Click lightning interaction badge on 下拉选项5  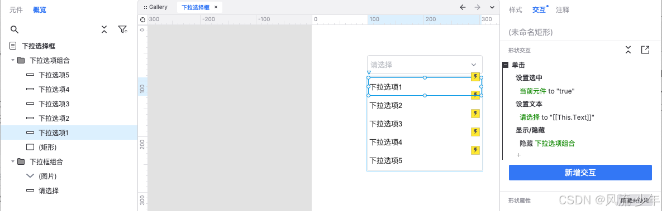click(475, 150)
